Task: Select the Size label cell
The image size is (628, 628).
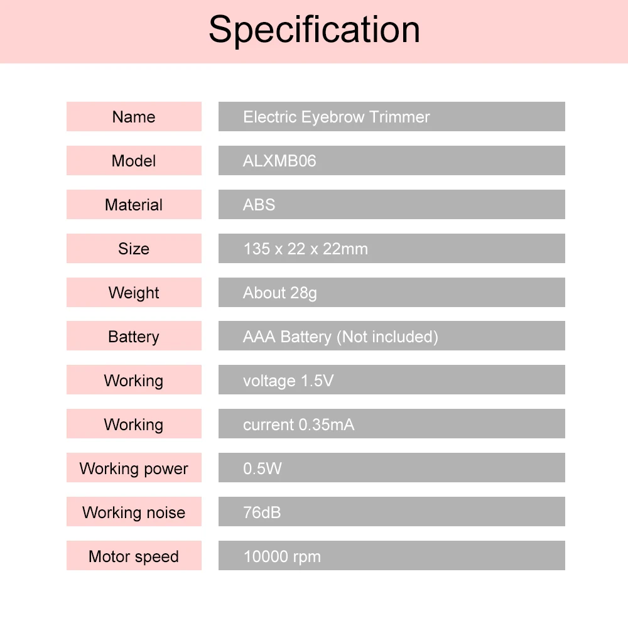Action: [134, 249]
